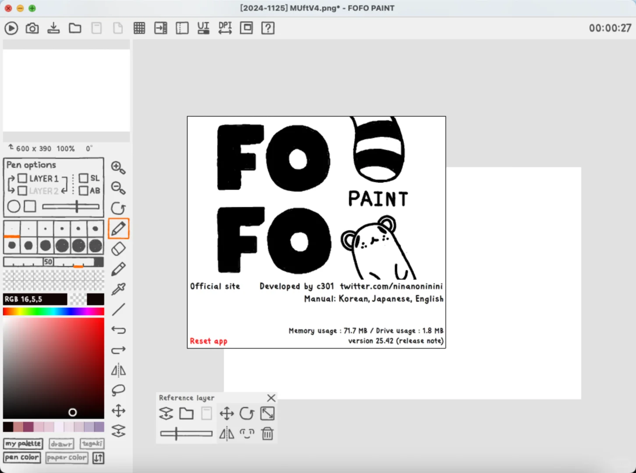Click the UI toggle icon
The width and height of the screenshot is (636, 473).
[203, 28]
